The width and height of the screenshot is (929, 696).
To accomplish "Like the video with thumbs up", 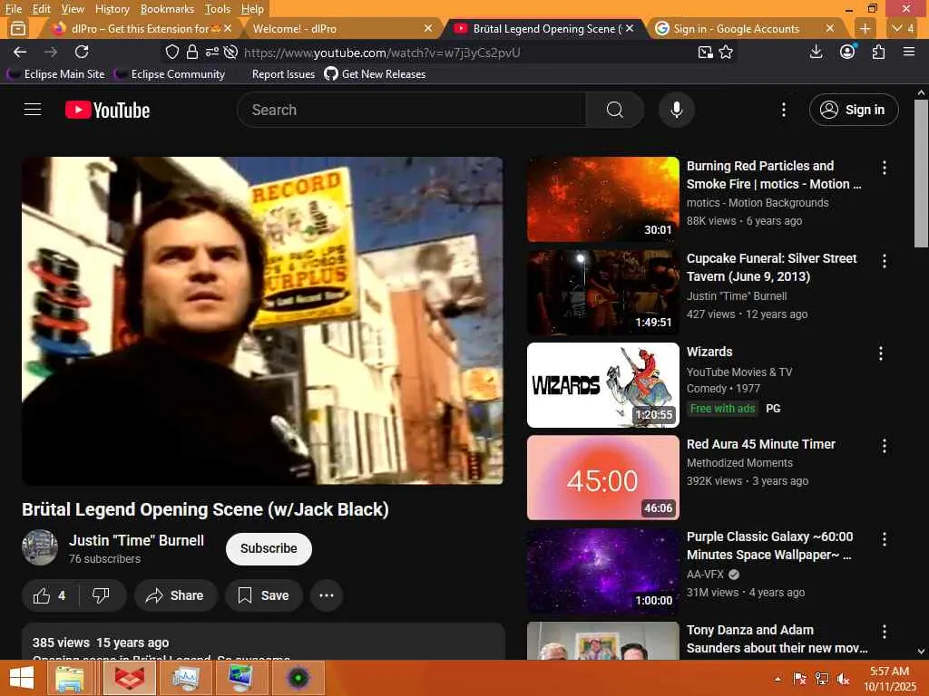I will pos(50,595).
